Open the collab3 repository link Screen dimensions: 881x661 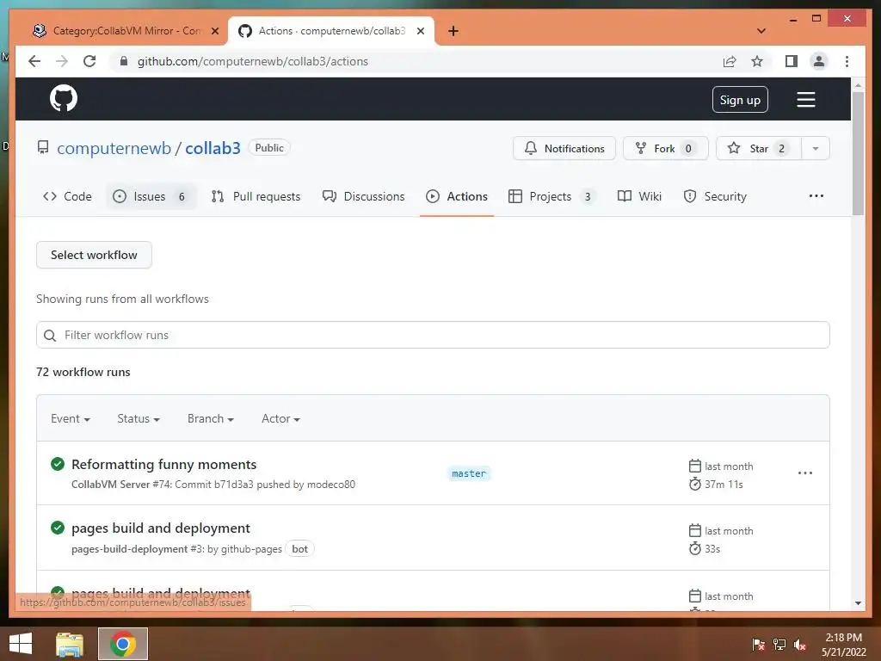[x=213, y=148]
